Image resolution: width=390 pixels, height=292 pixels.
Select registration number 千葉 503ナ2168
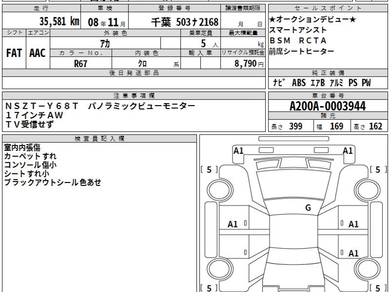(185, 22)
